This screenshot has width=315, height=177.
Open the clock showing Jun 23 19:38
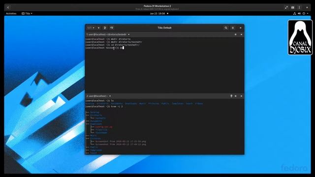click(x=157, y=13)
